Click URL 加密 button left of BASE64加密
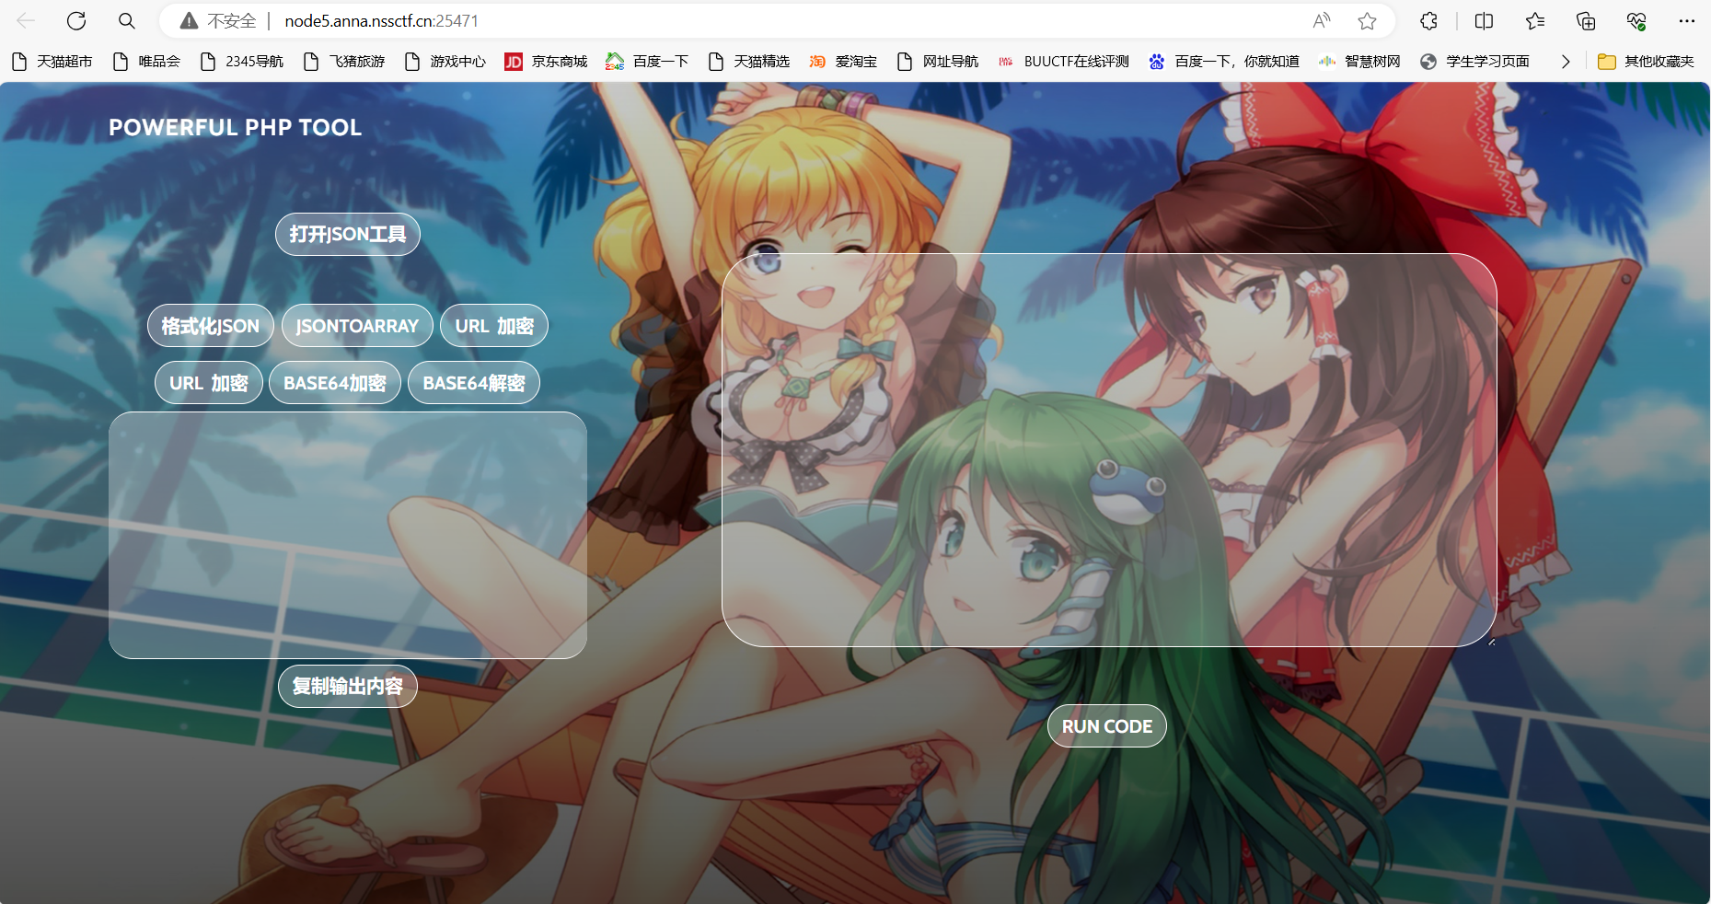 click(x=209, y=383)
